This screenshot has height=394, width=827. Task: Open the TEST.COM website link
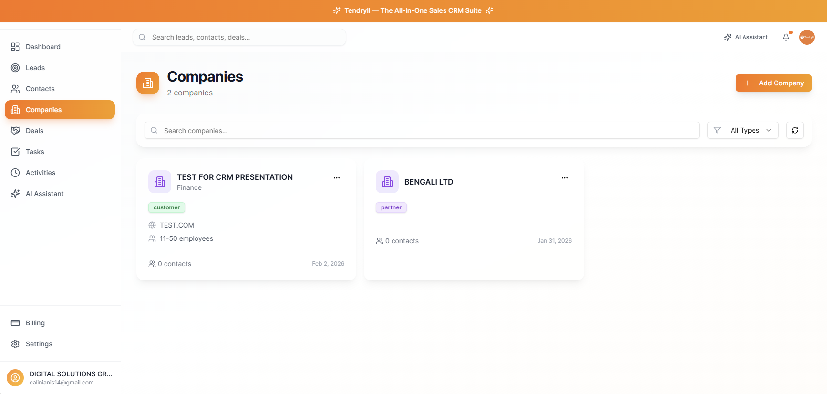tap(176, 225)
